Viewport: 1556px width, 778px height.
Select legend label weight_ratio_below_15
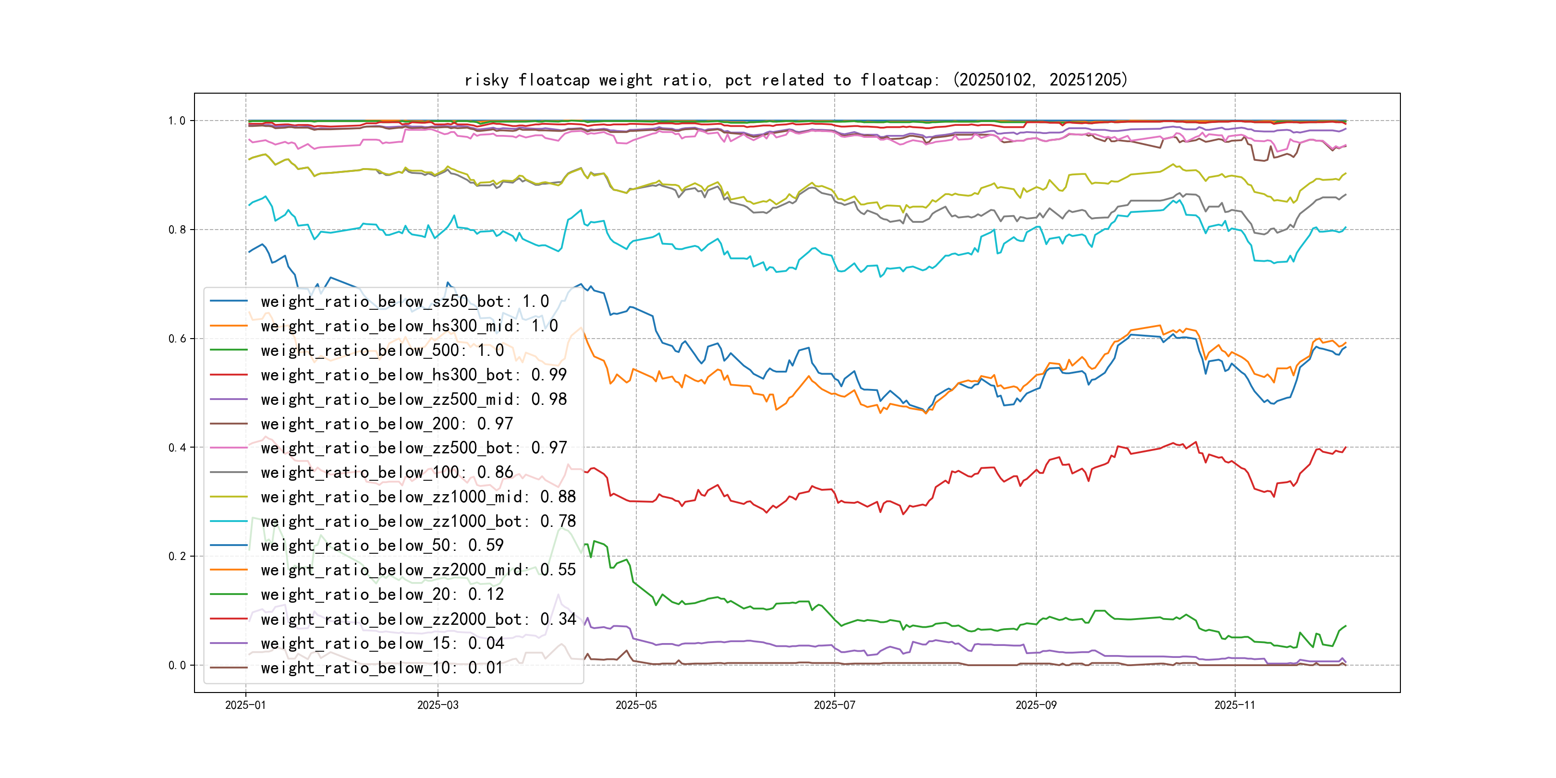pos(382,644)
